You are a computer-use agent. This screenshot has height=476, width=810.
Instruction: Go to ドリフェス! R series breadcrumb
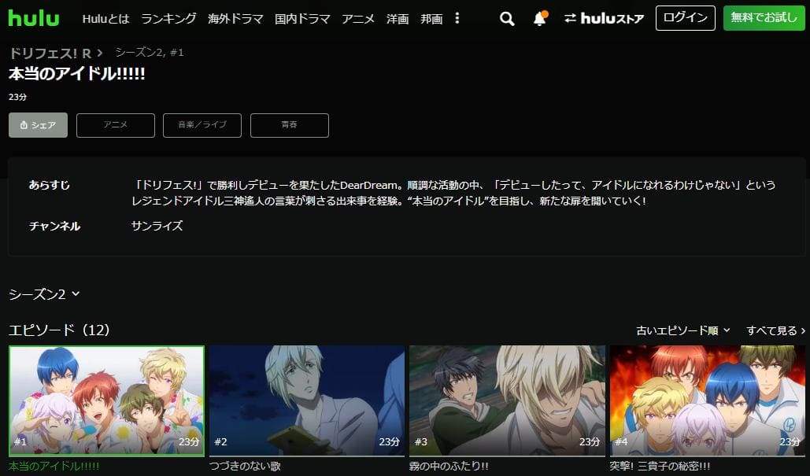[50, 54]
